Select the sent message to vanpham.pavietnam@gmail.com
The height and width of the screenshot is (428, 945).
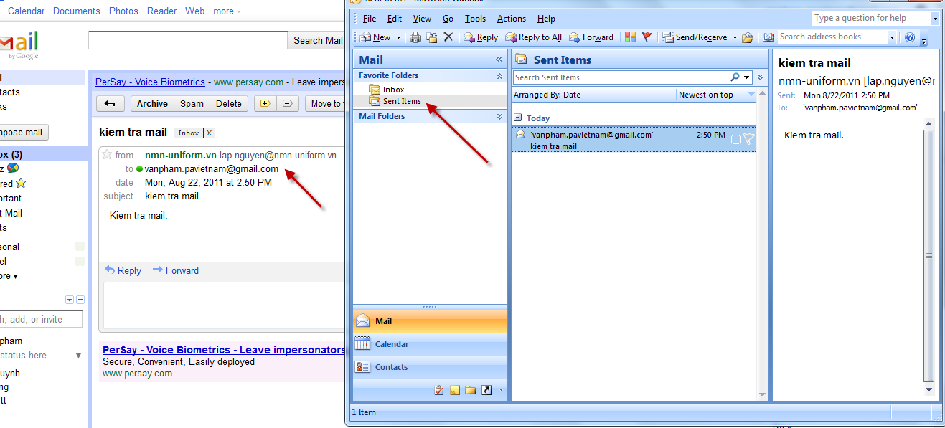[634, 140]
